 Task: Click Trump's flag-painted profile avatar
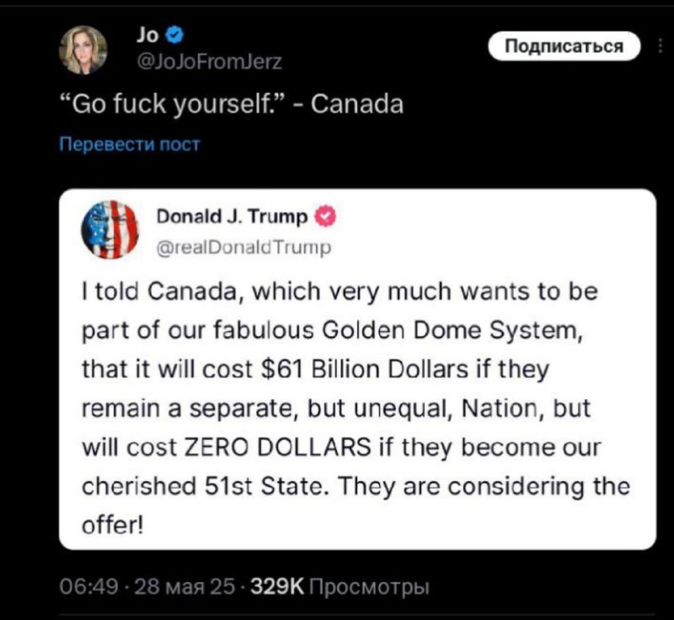(x=110, y=229)
